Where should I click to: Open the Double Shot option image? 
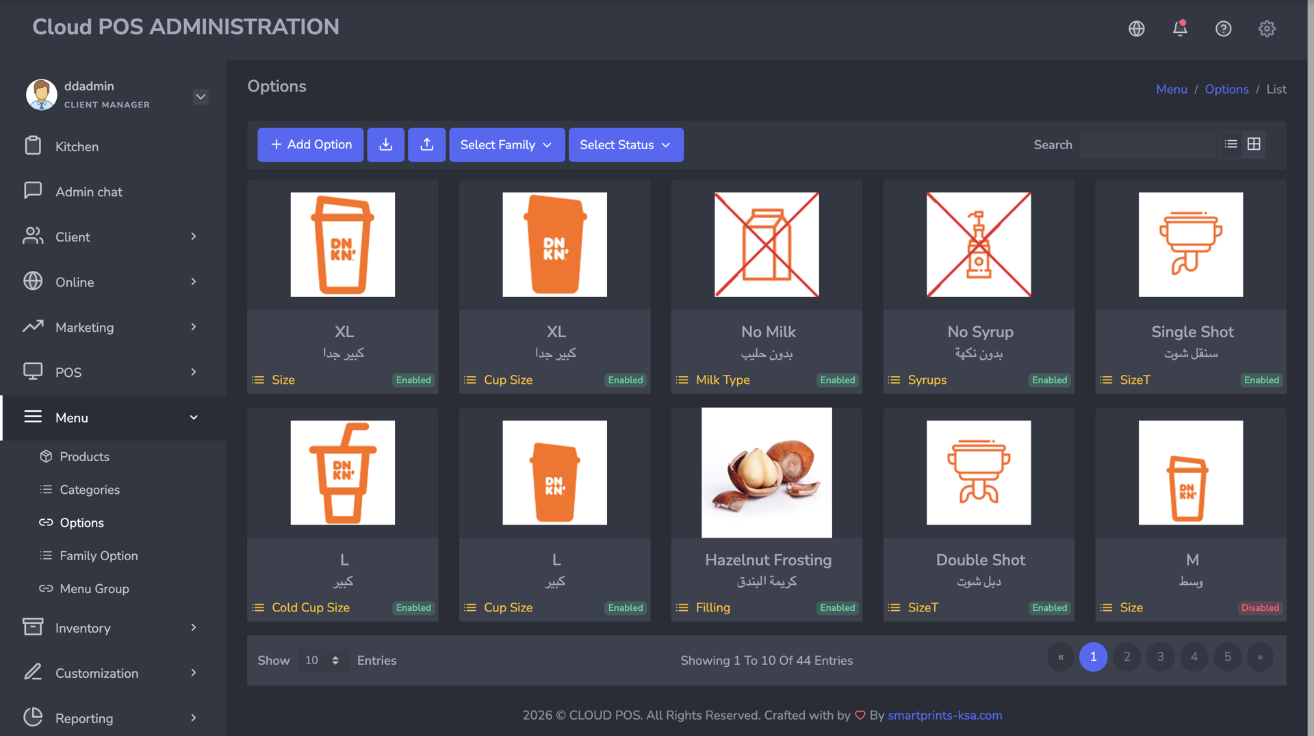(x=979, y=473)
